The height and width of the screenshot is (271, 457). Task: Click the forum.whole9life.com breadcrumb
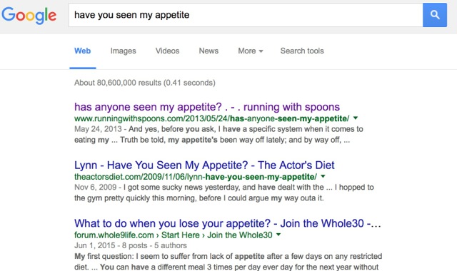pos(114,235)
